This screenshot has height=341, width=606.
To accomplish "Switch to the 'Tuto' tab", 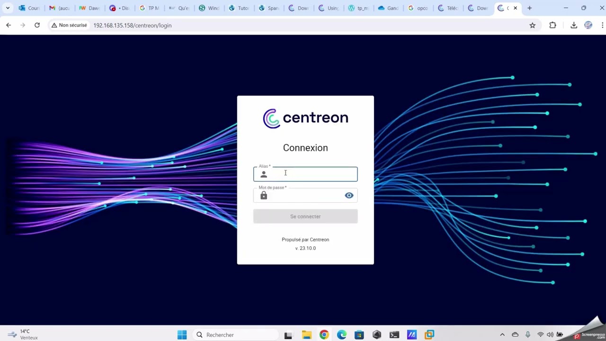I will (239, 8).
